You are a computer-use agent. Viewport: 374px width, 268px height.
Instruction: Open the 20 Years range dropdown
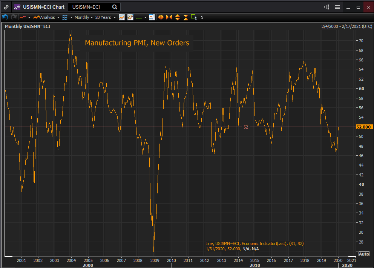point(105,17)
